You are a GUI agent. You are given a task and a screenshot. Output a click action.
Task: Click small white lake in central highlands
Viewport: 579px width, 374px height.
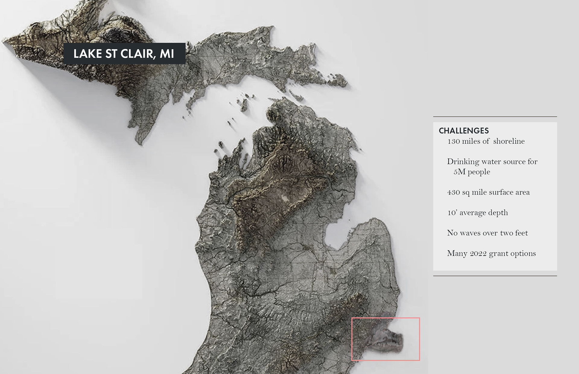point(284,198)
